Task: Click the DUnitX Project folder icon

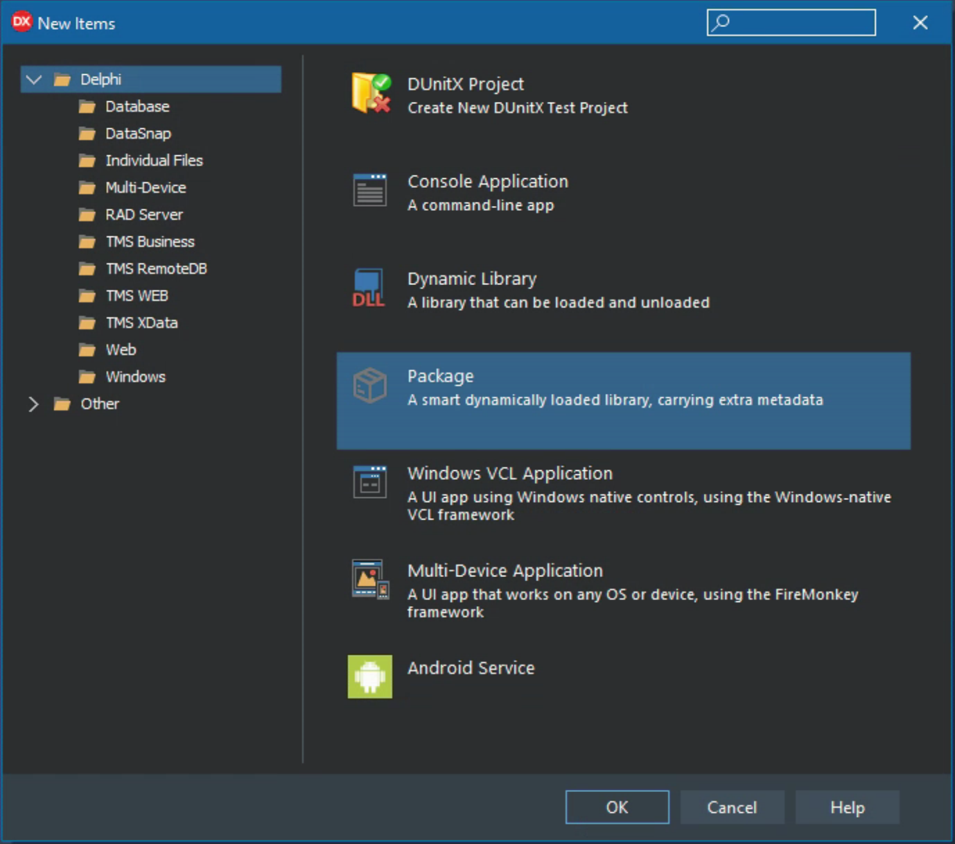Action: (x=371, y=93)
